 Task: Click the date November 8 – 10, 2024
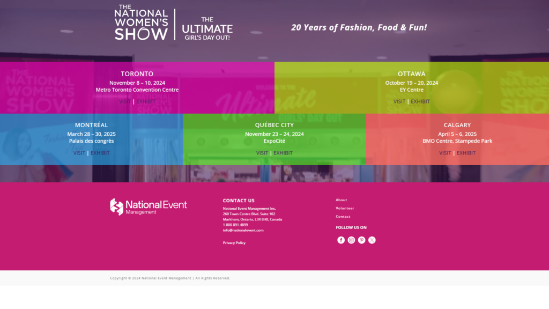pos(137,83)
